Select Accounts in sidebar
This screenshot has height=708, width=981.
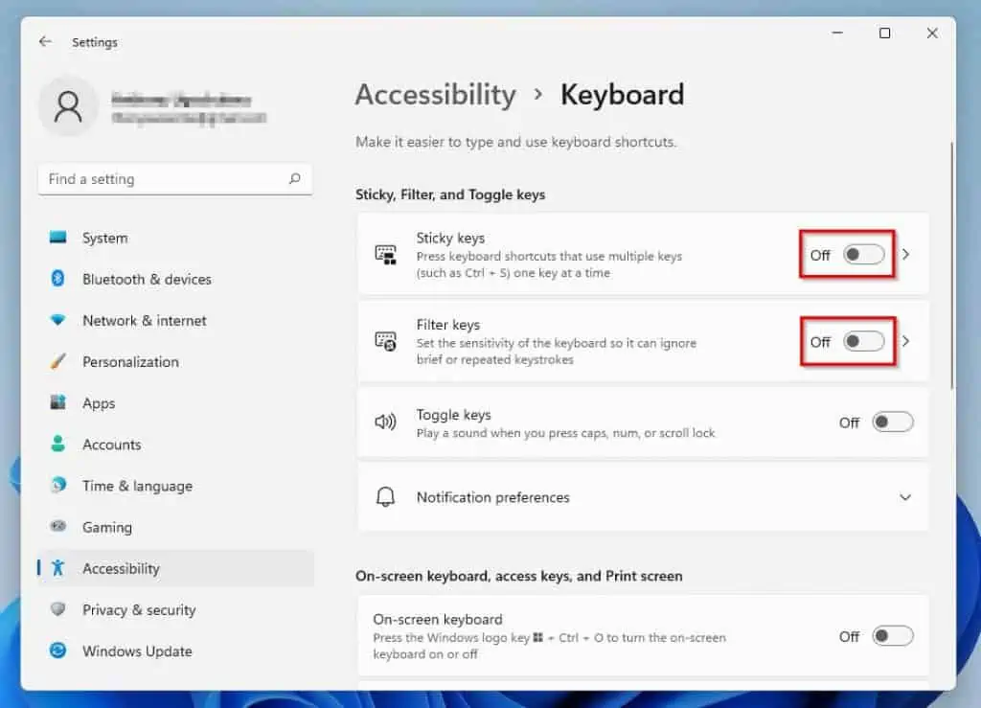pyautogui.click(x=176, y=445)
